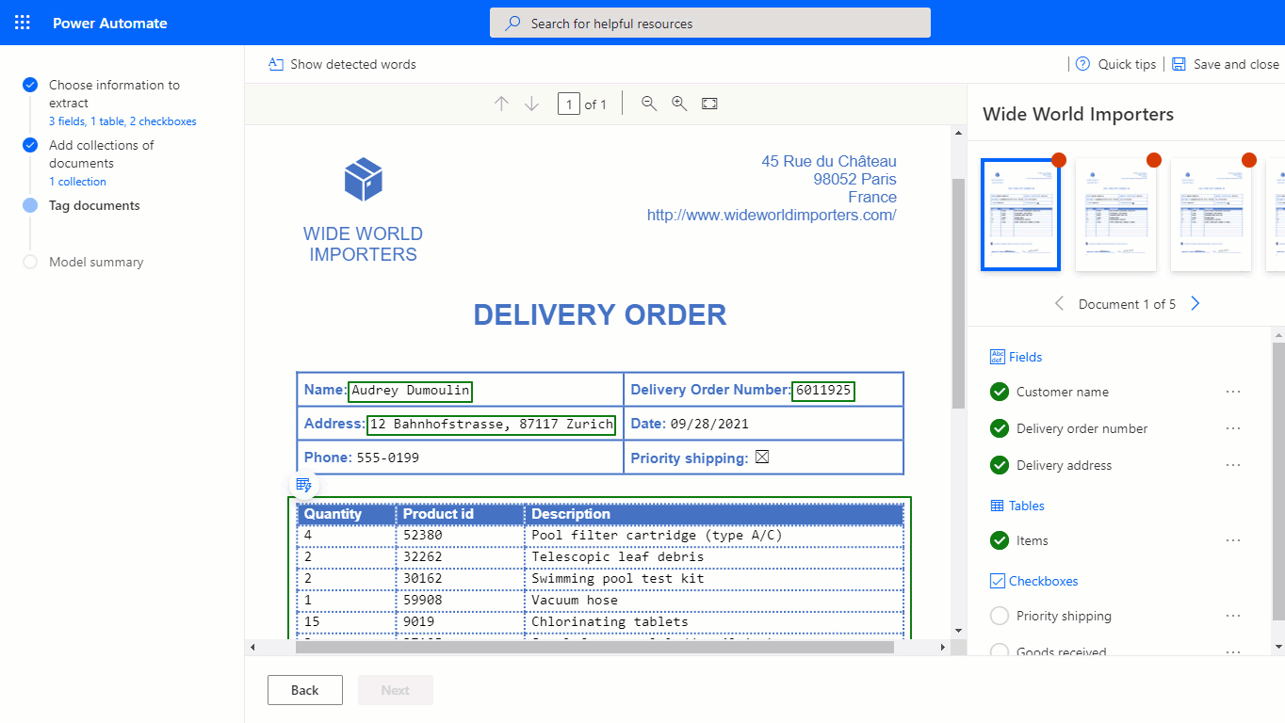Click the Checkboxes panel icon

(998, 581)
